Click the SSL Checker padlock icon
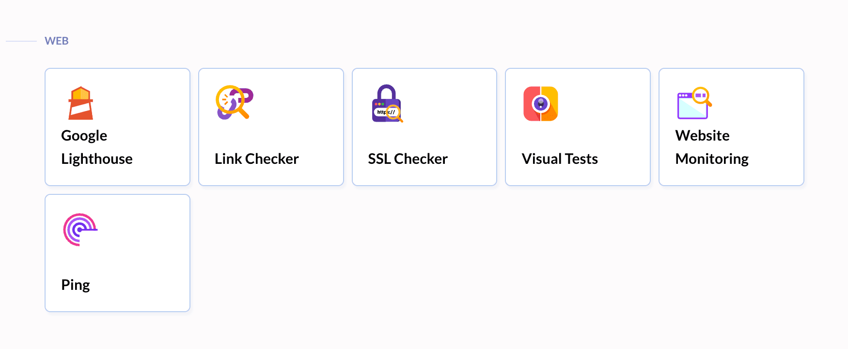 [386, 103]
